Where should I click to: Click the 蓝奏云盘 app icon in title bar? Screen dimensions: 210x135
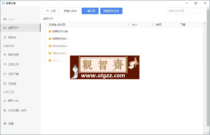(x=3, y=3)
